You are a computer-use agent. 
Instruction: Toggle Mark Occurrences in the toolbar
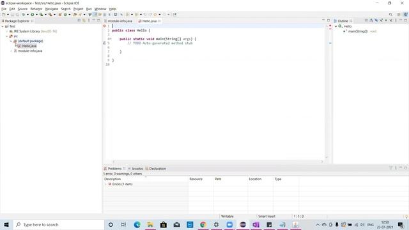[x=95, y=15]
